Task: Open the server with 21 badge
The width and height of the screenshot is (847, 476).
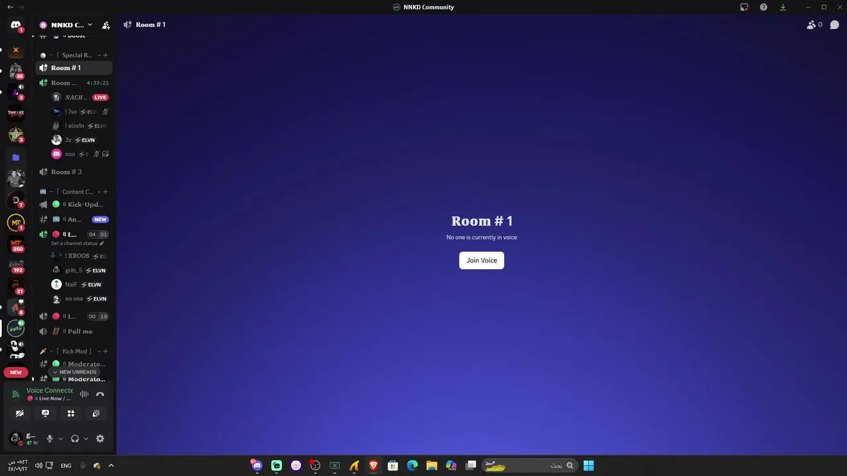Action: 16,286
